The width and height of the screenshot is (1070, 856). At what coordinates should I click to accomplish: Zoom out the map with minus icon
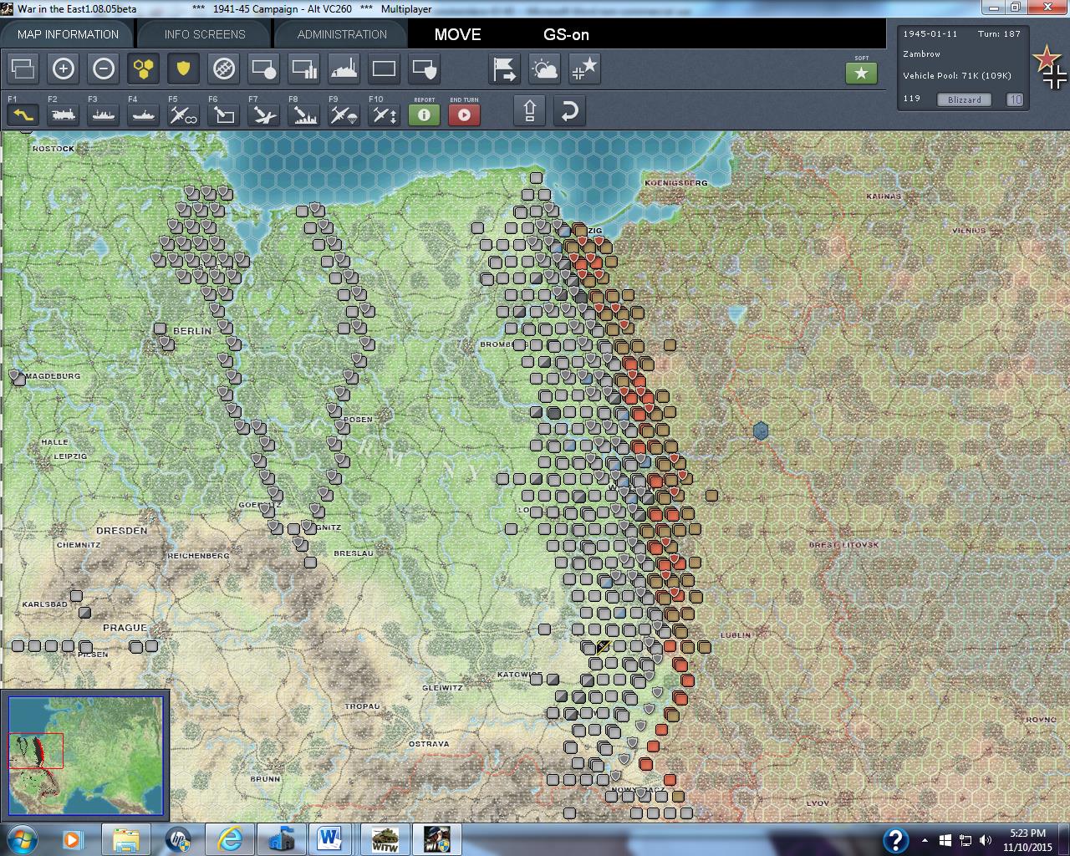tap(103, 69)
